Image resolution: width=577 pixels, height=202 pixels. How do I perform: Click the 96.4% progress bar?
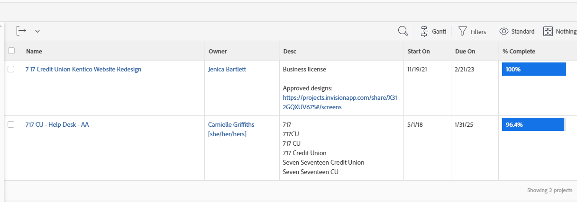(x=534, y=124)
